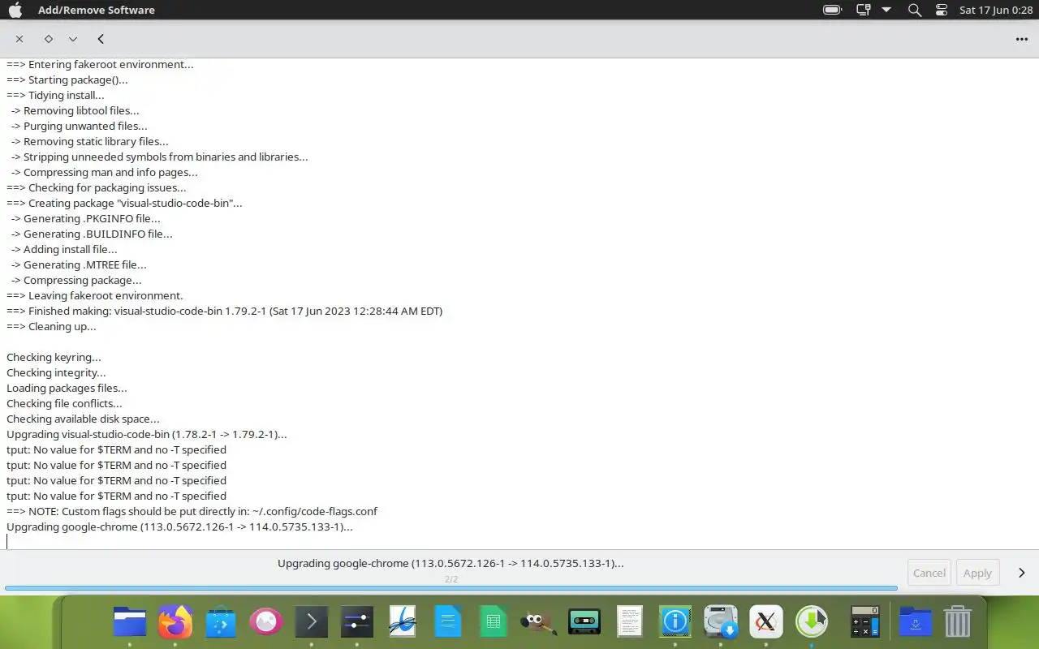
Task: Click the Adding install file... line
Action: click(64, 249)
